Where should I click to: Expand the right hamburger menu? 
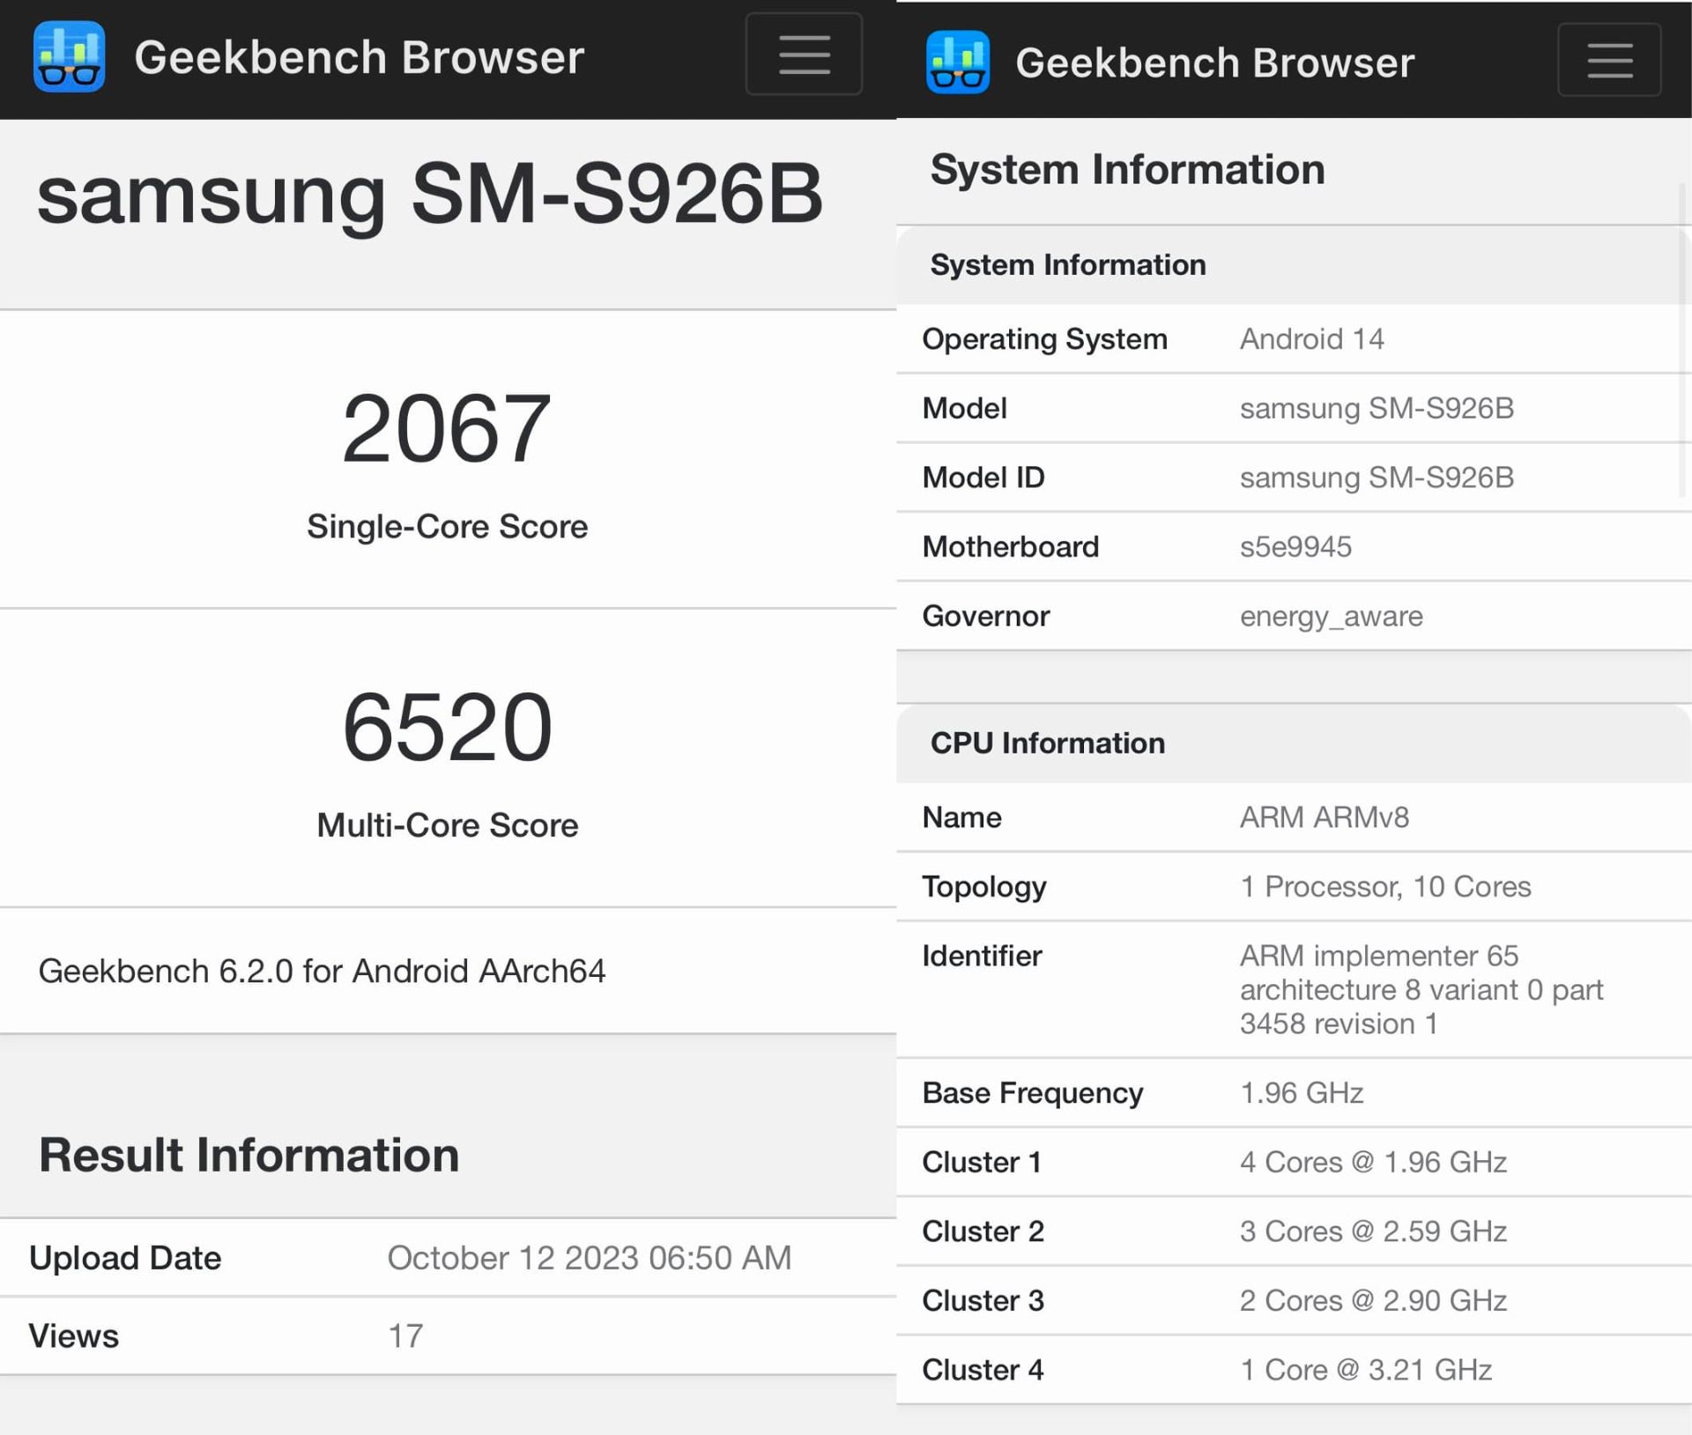coord(1608,60)
